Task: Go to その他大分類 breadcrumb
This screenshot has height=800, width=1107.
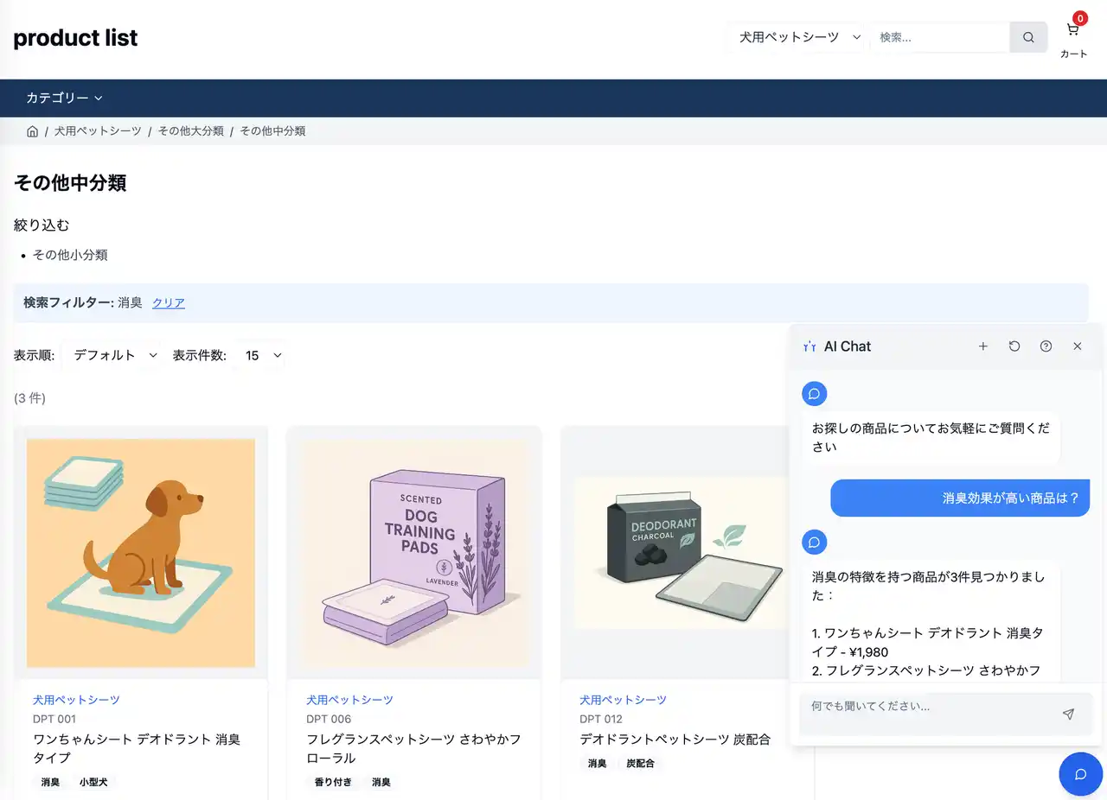Action: point(190,131)
